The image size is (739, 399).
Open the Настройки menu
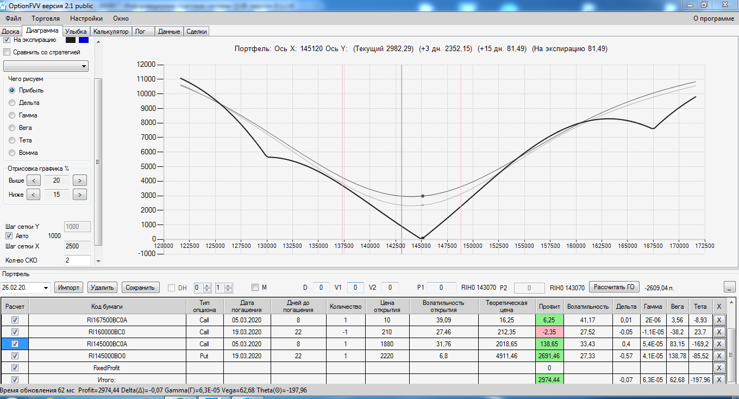pos(86,18)
